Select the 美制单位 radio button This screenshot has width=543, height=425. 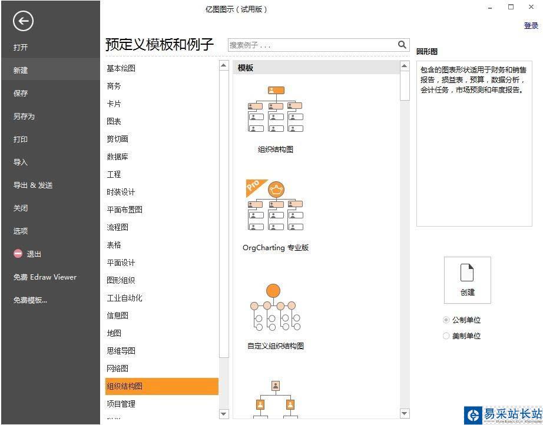click(x=446, y=336)
